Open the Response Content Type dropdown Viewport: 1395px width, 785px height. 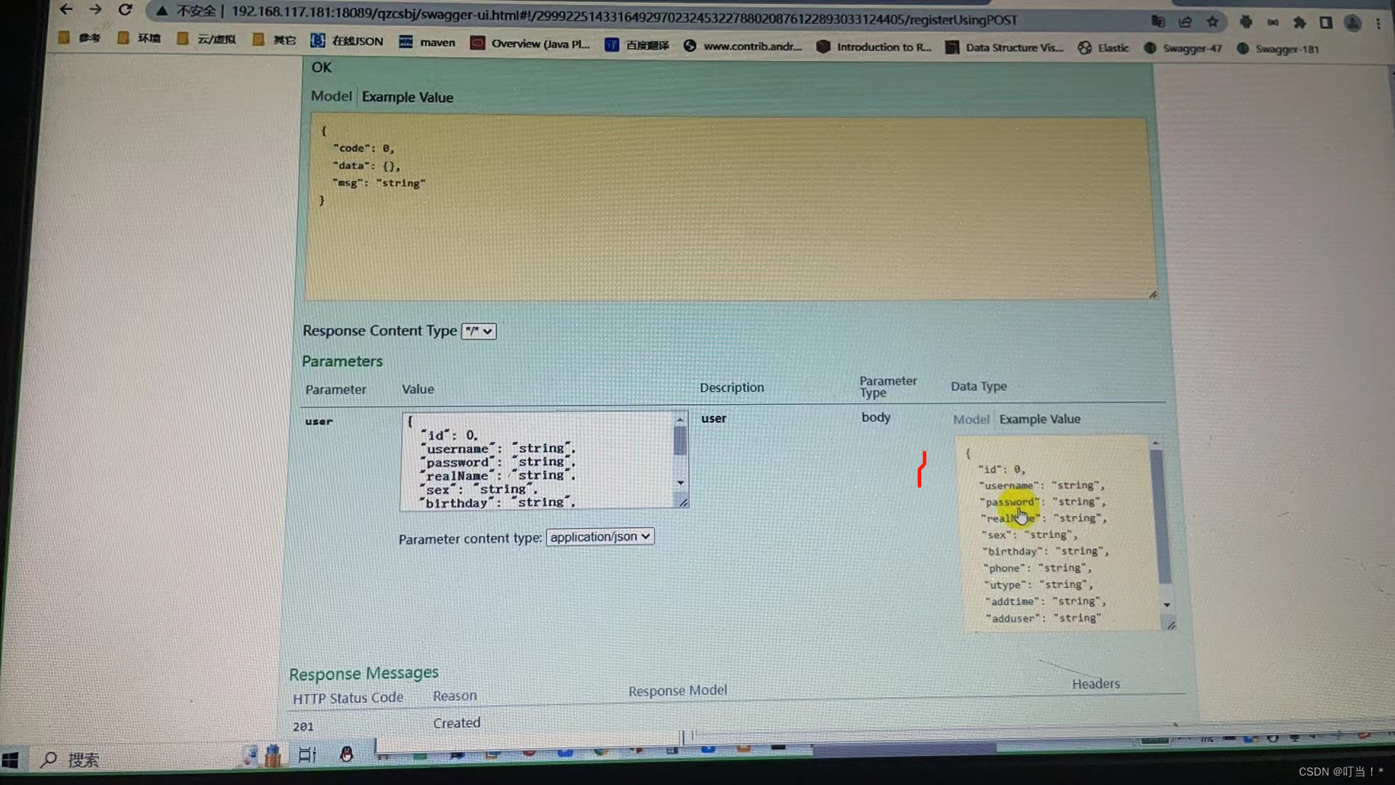(479, 331)
